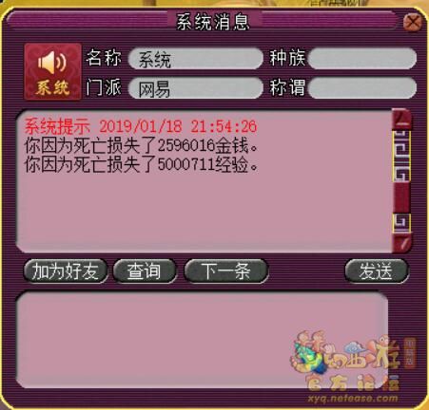
Task: Click the 梦幻西游 forum logo watermark
Action: click(x=353, y=367)
